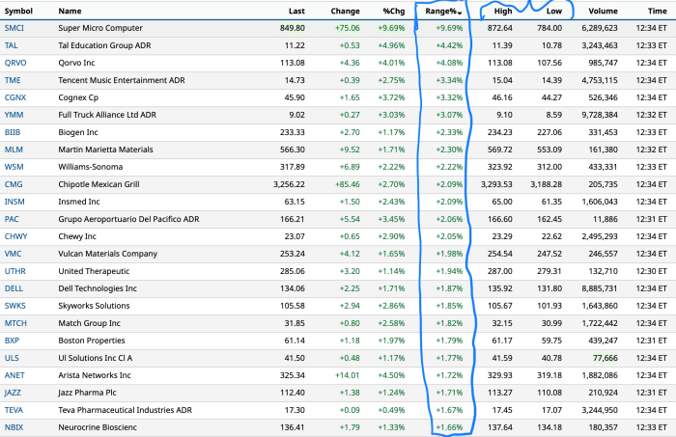Select the QRVO symbol link

pos(17,63)
